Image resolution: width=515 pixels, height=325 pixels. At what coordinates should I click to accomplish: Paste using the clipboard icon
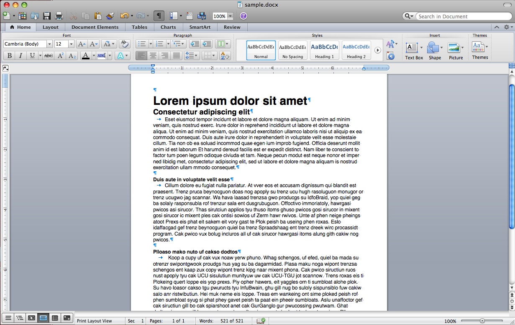coord(98,16)
